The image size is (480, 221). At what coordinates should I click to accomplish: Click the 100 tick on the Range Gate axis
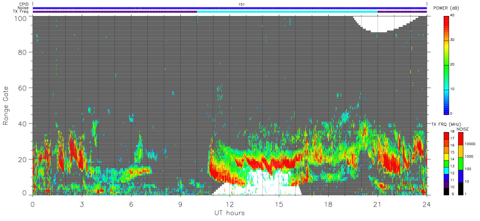point(20,18)
